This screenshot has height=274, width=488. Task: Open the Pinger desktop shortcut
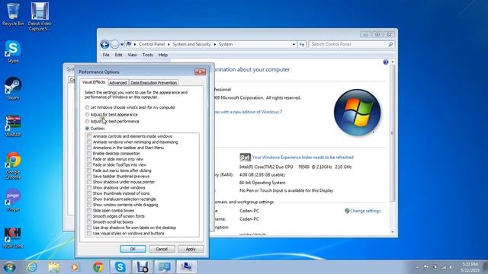pyautogui.click(x=13, y=200)
